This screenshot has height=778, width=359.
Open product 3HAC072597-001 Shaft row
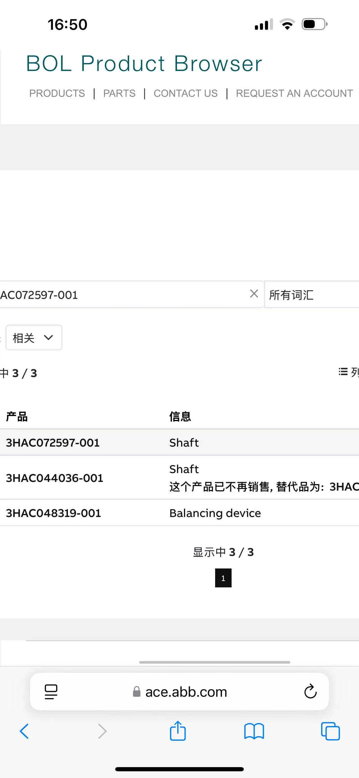(x=53, y=443)
